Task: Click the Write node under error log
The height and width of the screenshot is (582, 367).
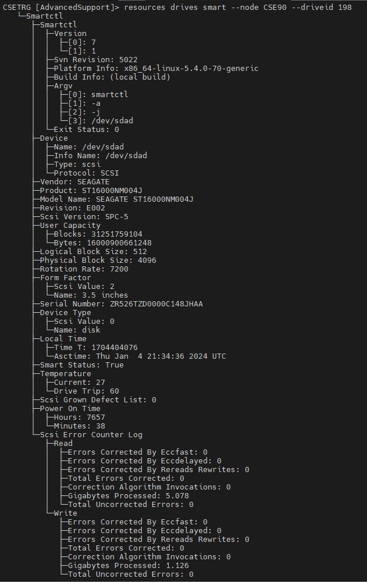Action: coord(65,513)
